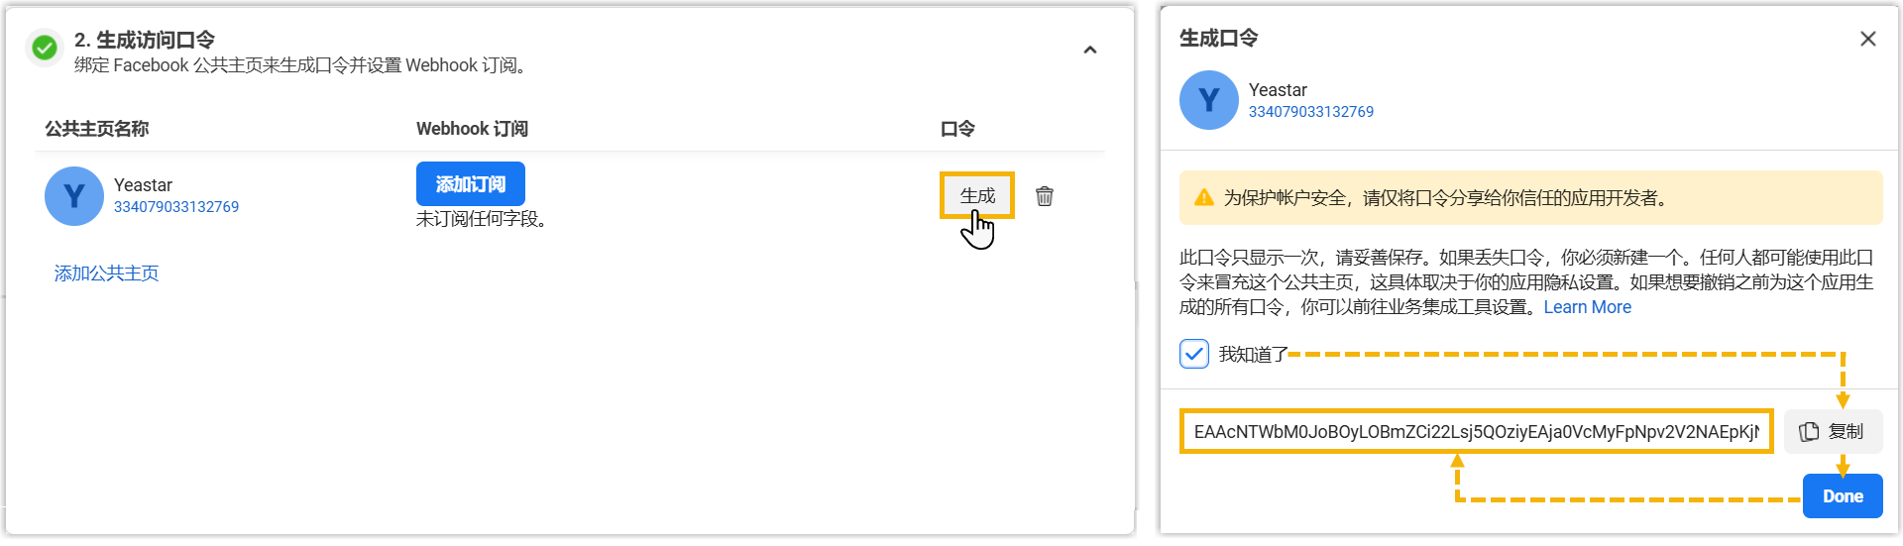Click the yellow warning triangle icon
The height and width of the screenshot is (546, 1903).
point(1204,197)
